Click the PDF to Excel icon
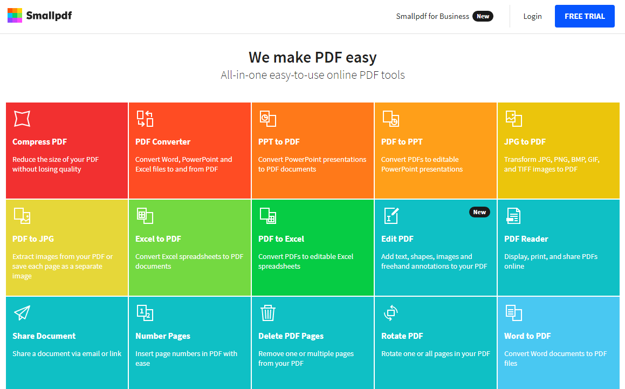Viewport: 625px width, 389px height. coord(268,216)
